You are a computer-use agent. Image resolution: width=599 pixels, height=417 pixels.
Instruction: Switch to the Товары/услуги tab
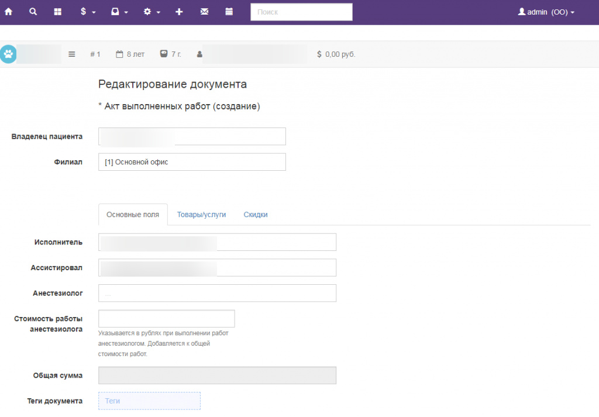click(x=201, y=215)
